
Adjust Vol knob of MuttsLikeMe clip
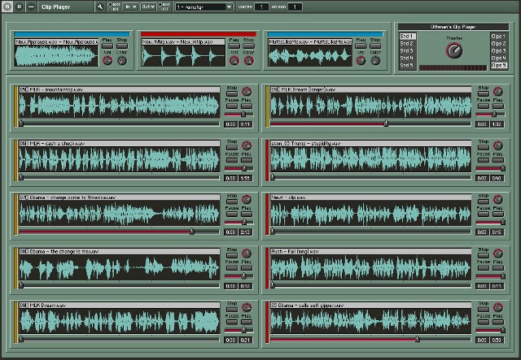[x=361, y=61]
